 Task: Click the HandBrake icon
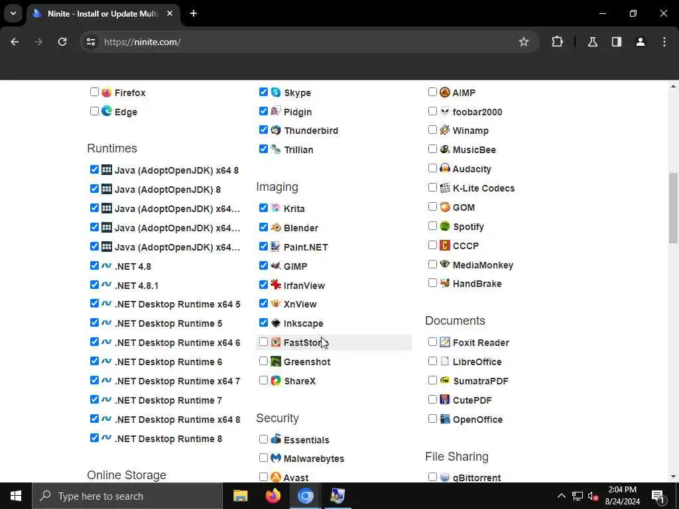[x=445, y=284]
